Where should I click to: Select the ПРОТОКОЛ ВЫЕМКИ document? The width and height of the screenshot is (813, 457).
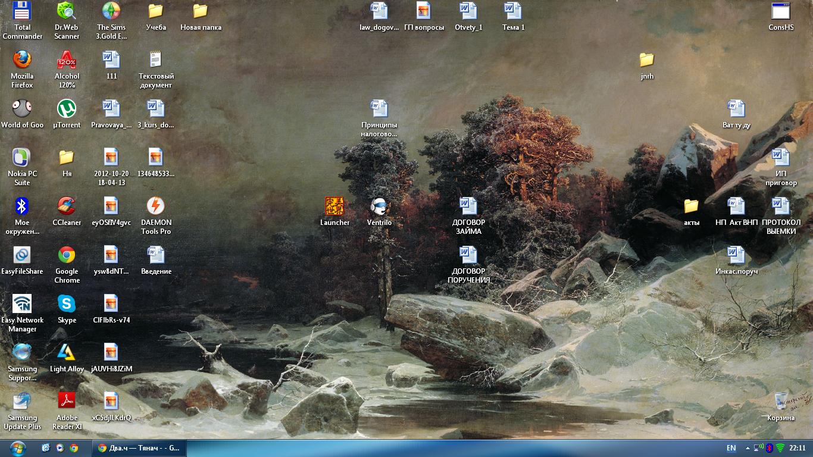point(781,215)
